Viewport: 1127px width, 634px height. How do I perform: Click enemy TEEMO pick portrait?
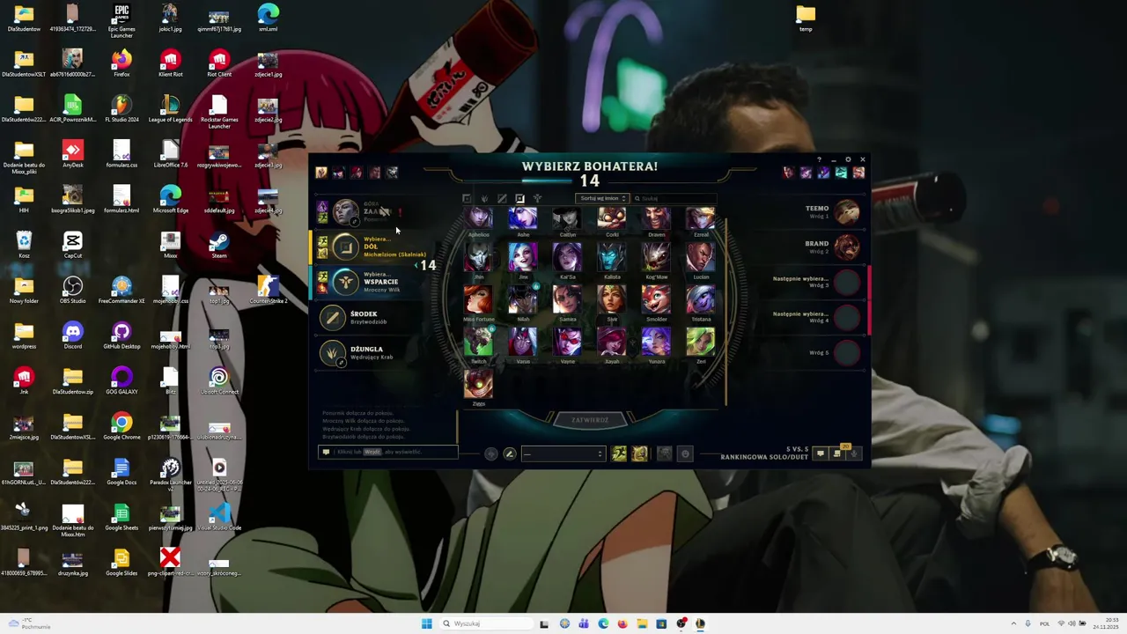[847, 211]
